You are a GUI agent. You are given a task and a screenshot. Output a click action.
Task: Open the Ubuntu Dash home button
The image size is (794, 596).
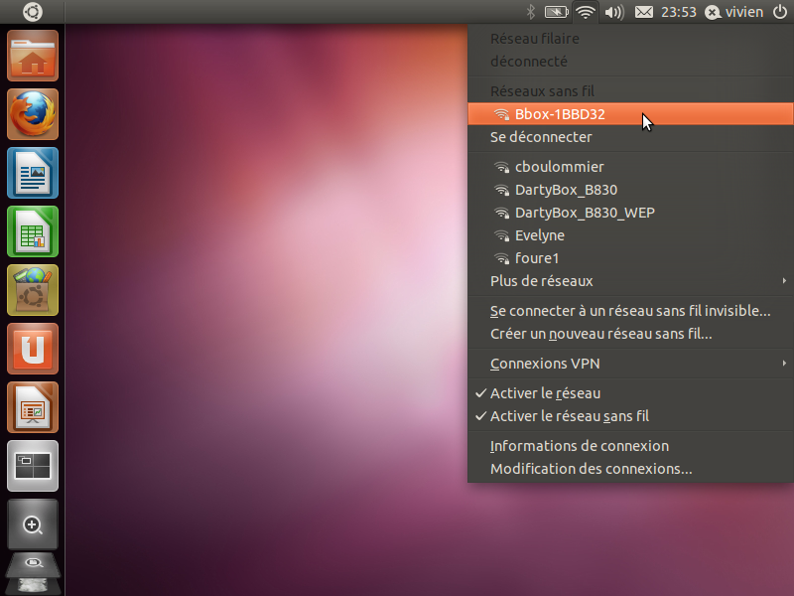tap(33, 12)
